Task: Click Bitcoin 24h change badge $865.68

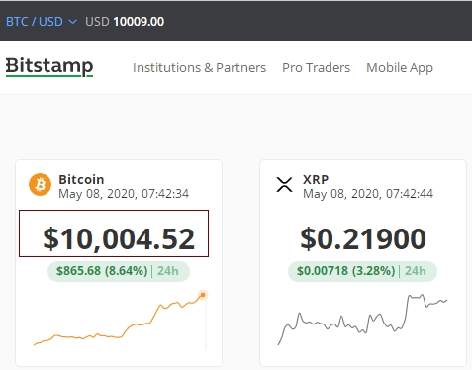Action: coord(119,271)
